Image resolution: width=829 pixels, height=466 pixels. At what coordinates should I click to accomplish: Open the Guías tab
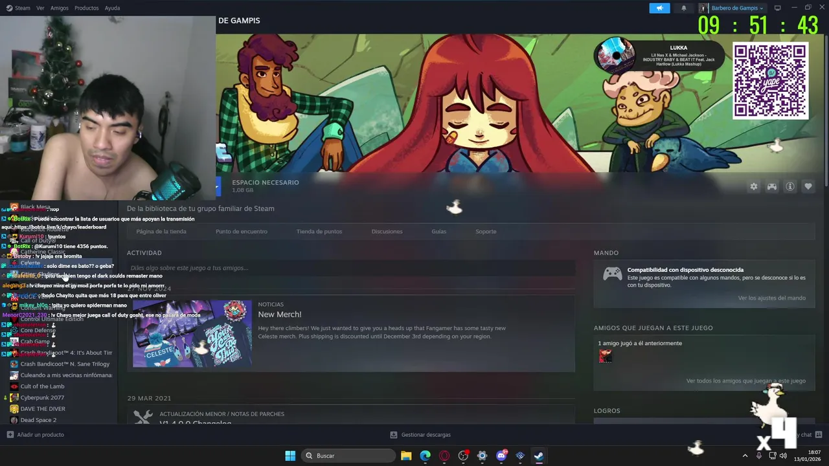pos(439,231)
